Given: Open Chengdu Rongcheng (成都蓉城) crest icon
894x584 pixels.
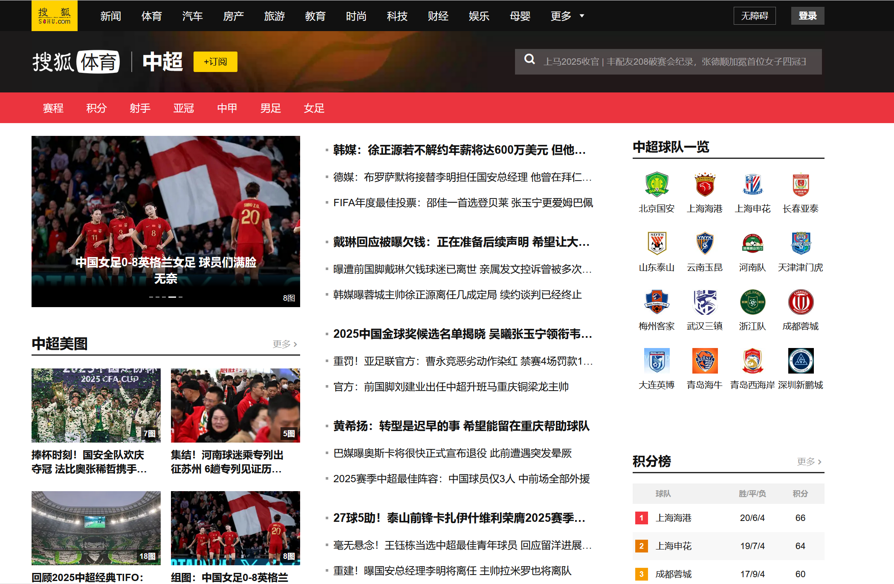Looking at the screenshot, I should (x=800, y=302).
